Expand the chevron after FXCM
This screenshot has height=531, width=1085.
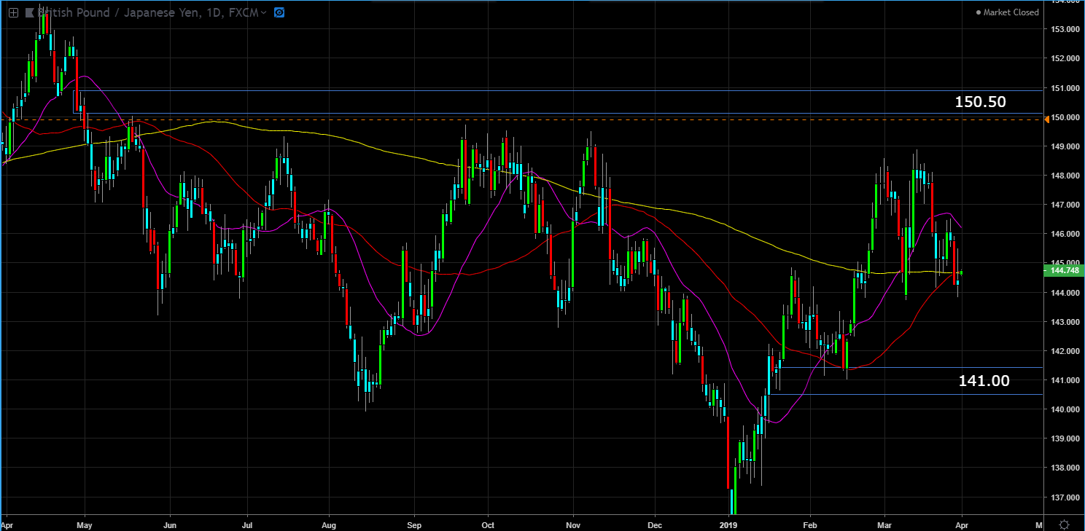263,12
